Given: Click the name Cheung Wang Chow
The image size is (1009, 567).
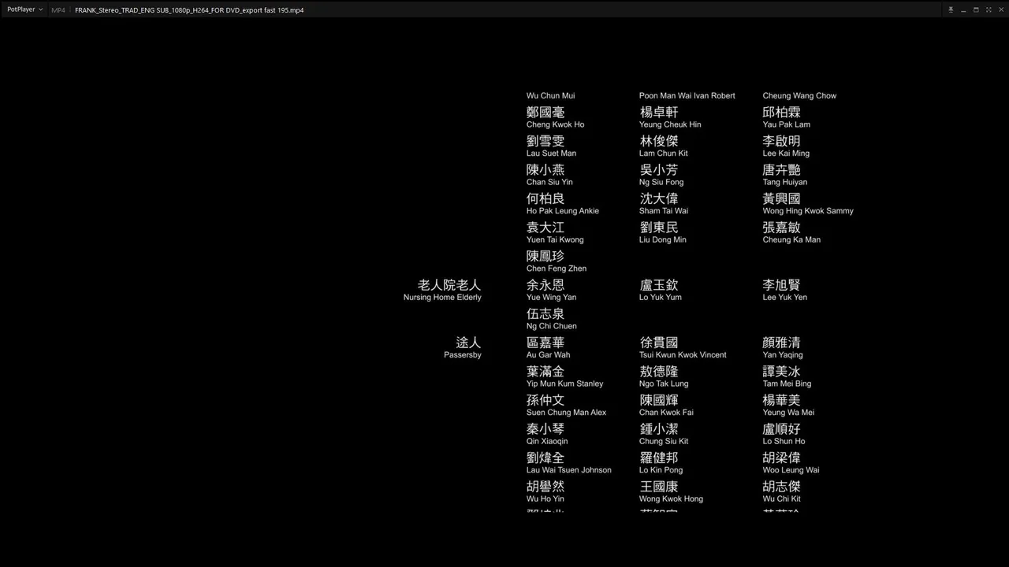Looking at the screenshot, I should click(799, 96).
